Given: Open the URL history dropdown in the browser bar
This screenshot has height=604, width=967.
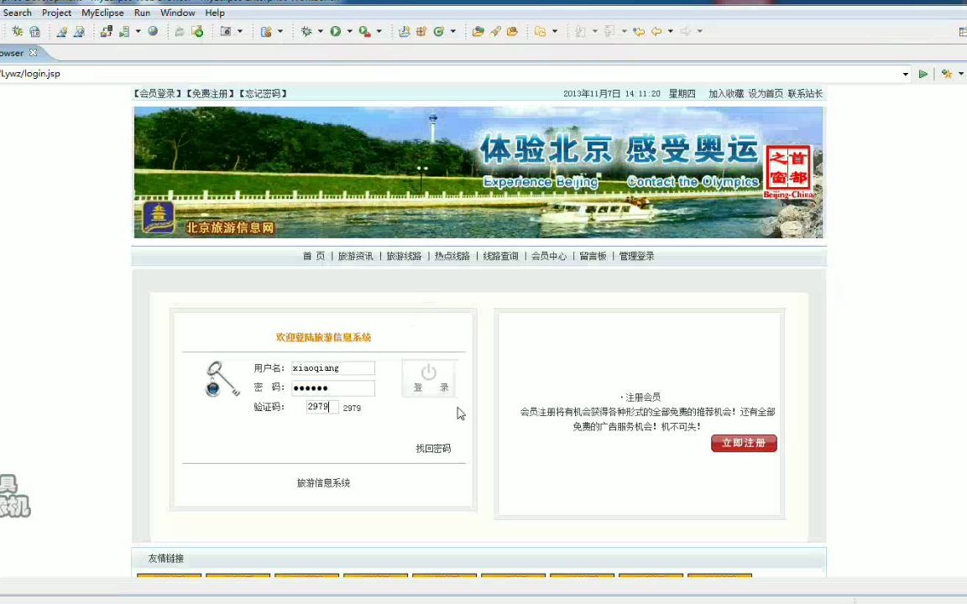Looking at the screenshot, I should click(905, 74).
